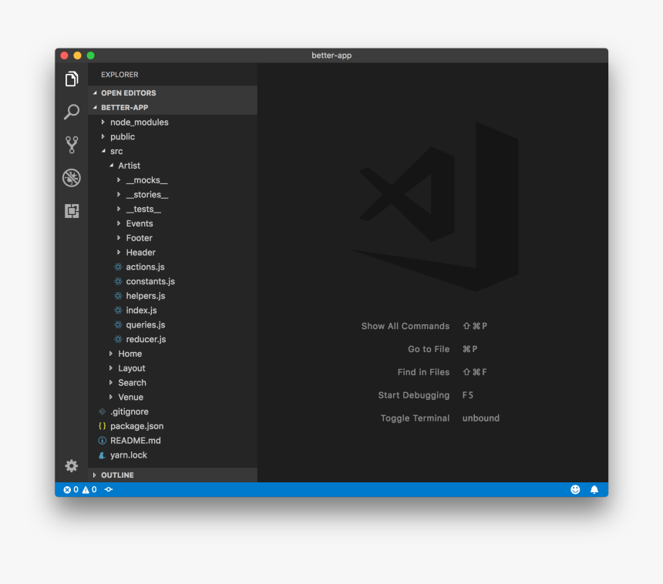The image size is (663, 584).
Task: Open the Debug view from the sidebar
Action: coord(71,177)
